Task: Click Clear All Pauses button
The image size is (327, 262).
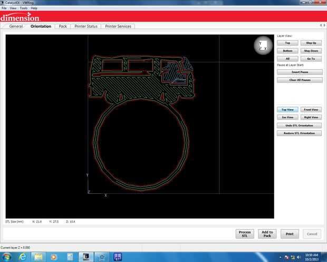Action: tap(300, 80)
